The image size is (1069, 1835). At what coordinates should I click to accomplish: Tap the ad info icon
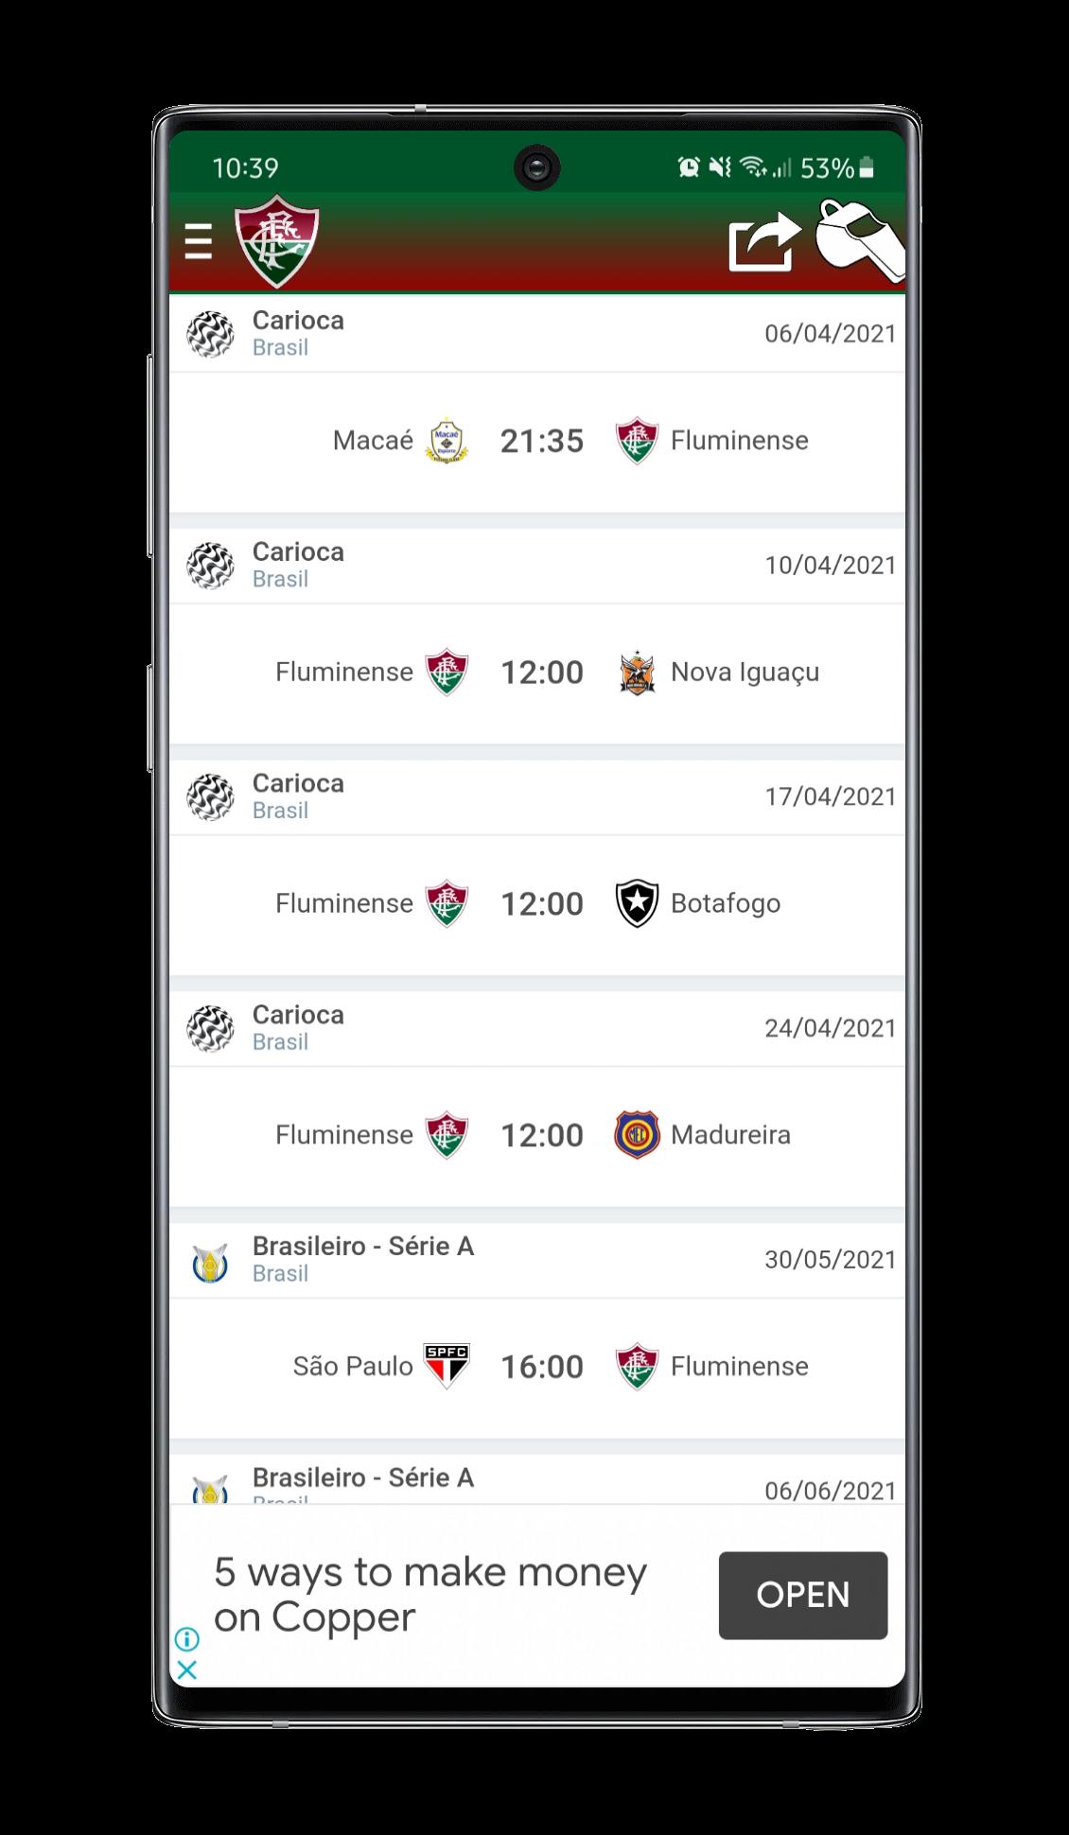(x=187, y=1638)
